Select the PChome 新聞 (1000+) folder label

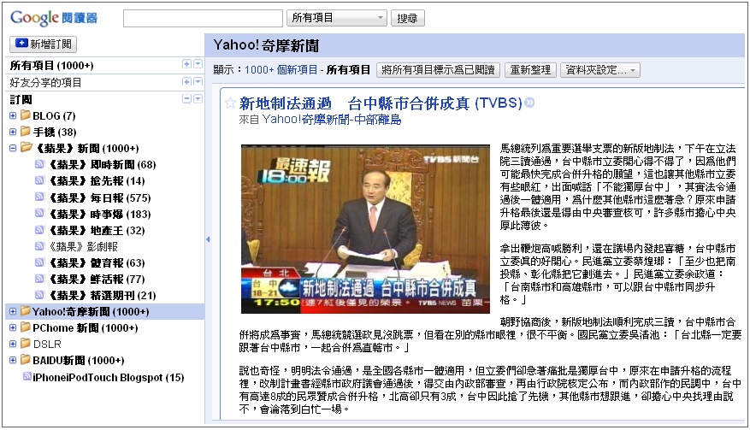[86, 327]
